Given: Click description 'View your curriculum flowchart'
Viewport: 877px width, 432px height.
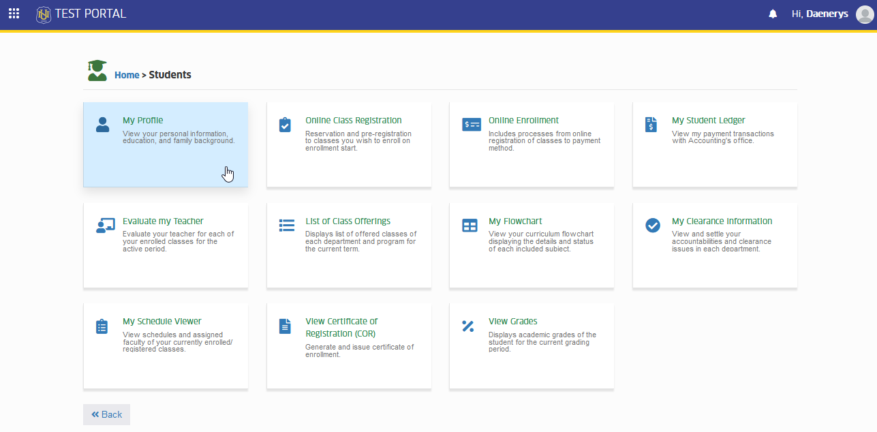Looking at the screenshot, I should point(541,241).
